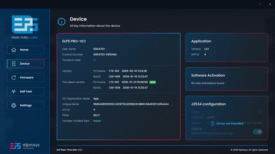Image resolution: width=275 pixels, height=154 pixels.
Task: Click the Application card heading
Action: tap(201, 41)
